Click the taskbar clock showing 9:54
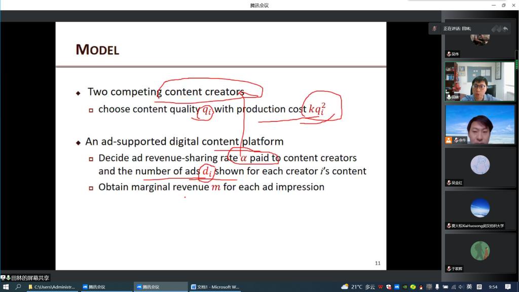 pyautogui.click(x=493, y=287)
